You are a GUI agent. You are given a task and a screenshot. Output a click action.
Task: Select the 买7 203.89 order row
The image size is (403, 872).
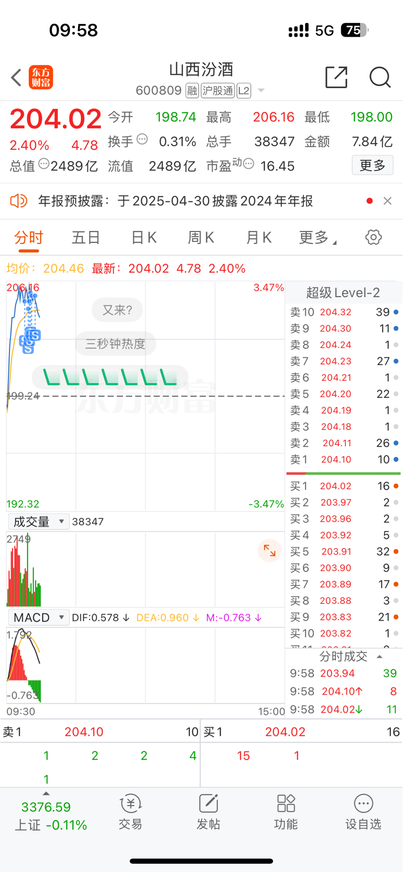click(x=344, y=584)
